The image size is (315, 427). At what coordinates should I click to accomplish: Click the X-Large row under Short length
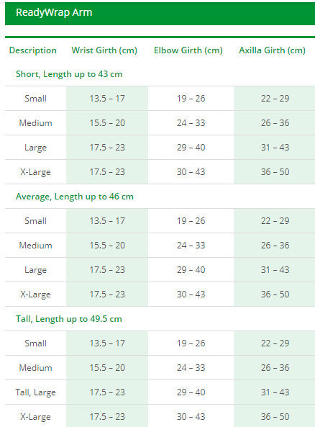pyautogui.click(x=160, y=172)
